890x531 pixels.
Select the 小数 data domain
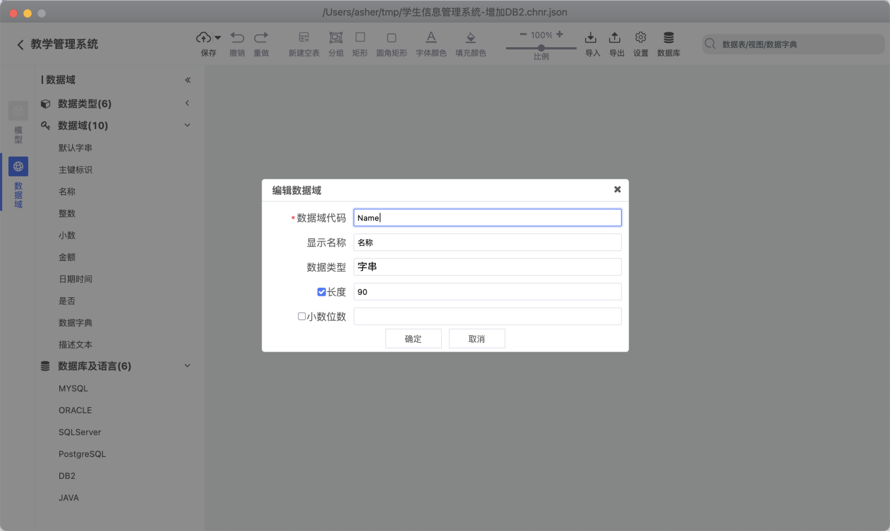(67, 236)
